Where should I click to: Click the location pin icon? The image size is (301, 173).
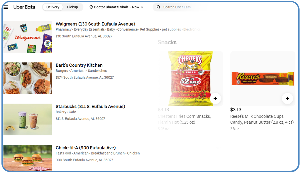tap(91, 7)
